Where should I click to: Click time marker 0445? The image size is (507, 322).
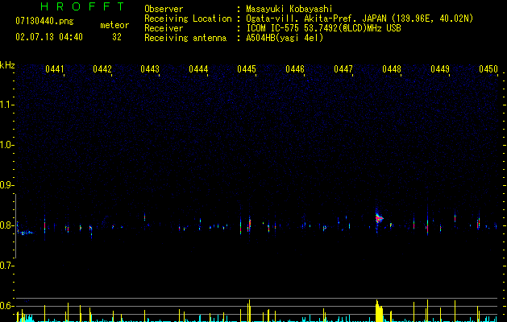pyautogui.click(x=247, y=69)
